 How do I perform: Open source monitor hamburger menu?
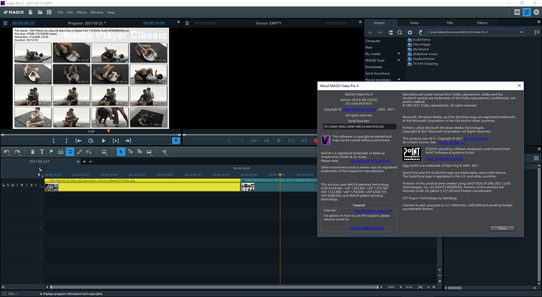pos(187,23)
